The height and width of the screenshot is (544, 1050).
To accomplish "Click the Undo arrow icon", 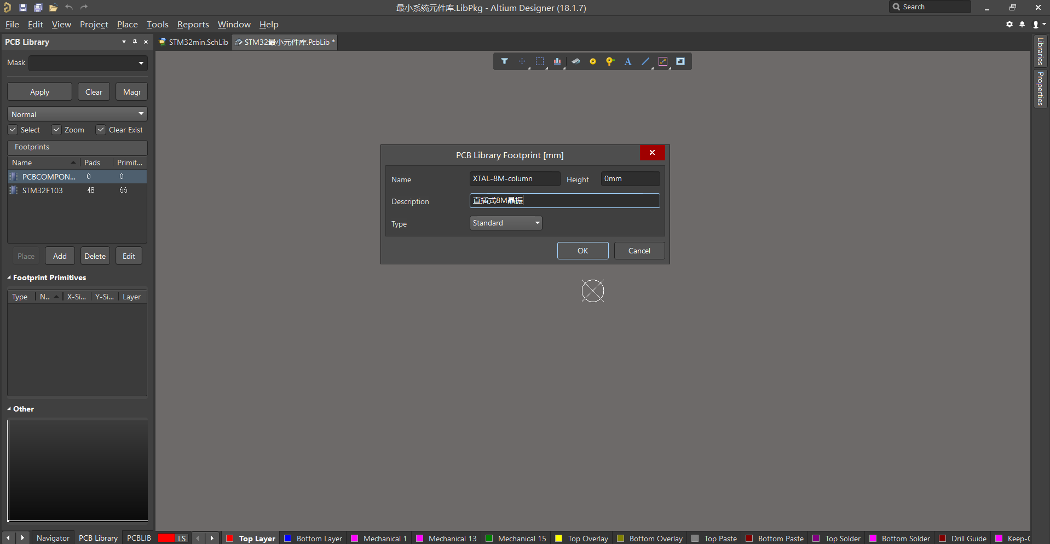I will 69,8.
